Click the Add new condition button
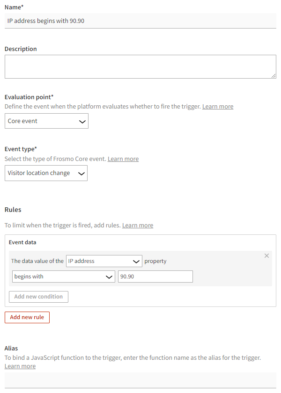 coord(38,297)
